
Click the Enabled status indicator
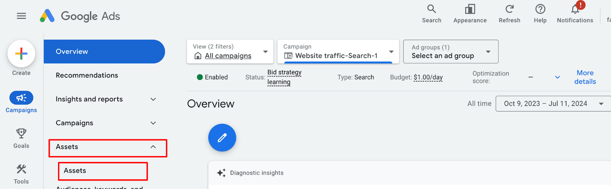tap(212, 77)
